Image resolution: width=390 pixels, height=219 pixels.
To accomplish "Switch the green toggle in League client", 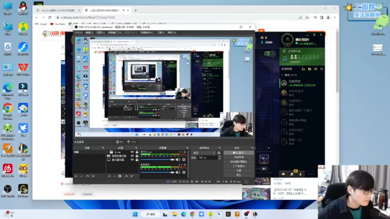I will (270, 54).
